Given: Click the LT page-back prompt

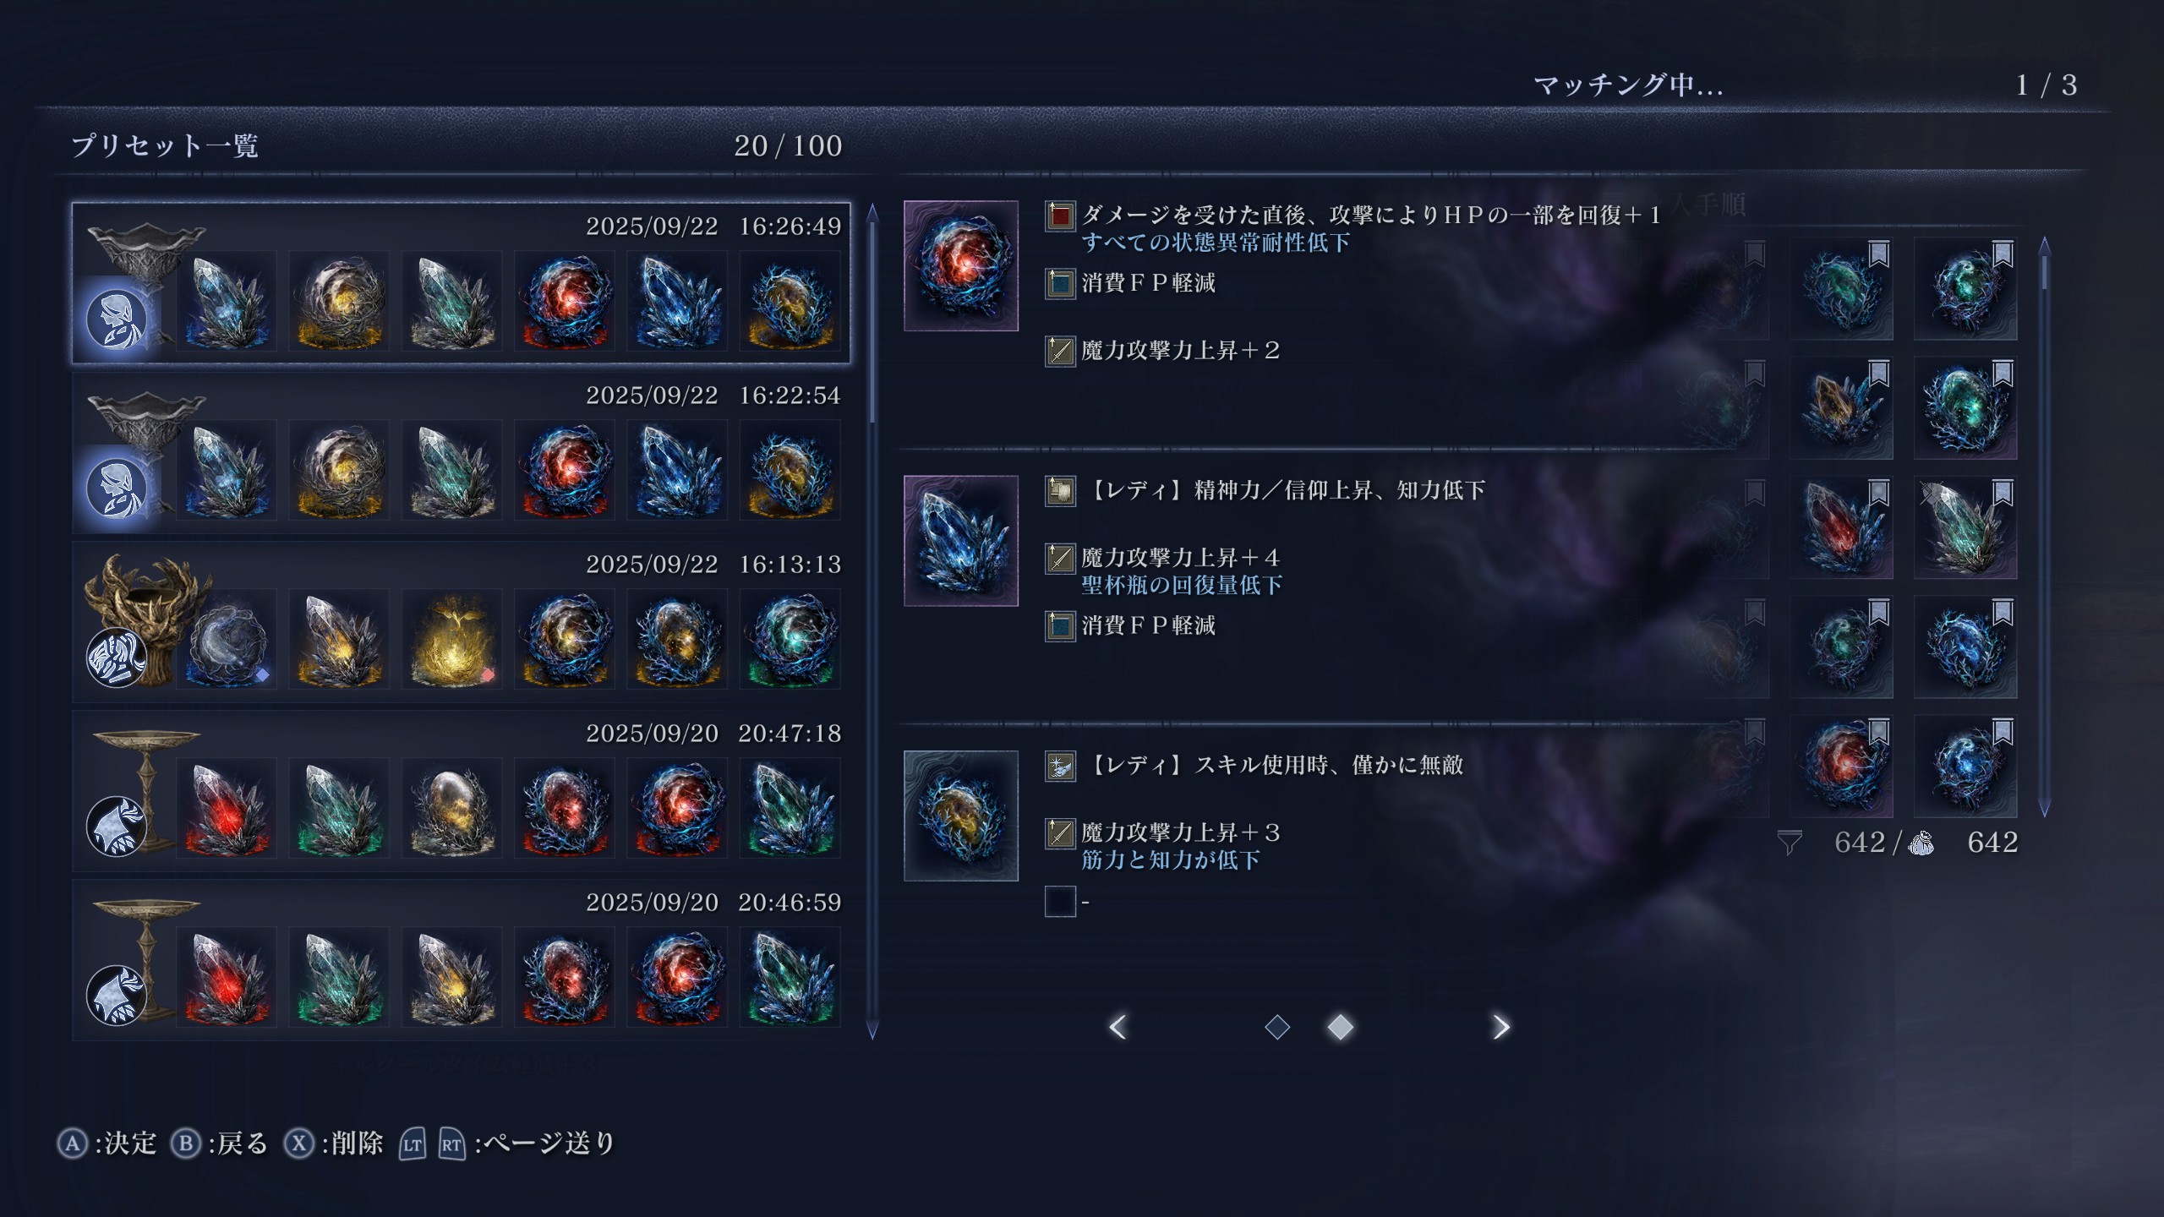Looking at the screenshot, I should pyautogui.click(x=412, y=1144).
